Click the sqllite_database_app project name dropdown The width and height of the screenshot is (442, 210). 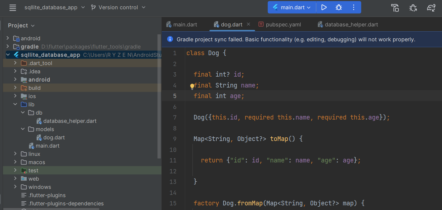(x=52, y=7)
